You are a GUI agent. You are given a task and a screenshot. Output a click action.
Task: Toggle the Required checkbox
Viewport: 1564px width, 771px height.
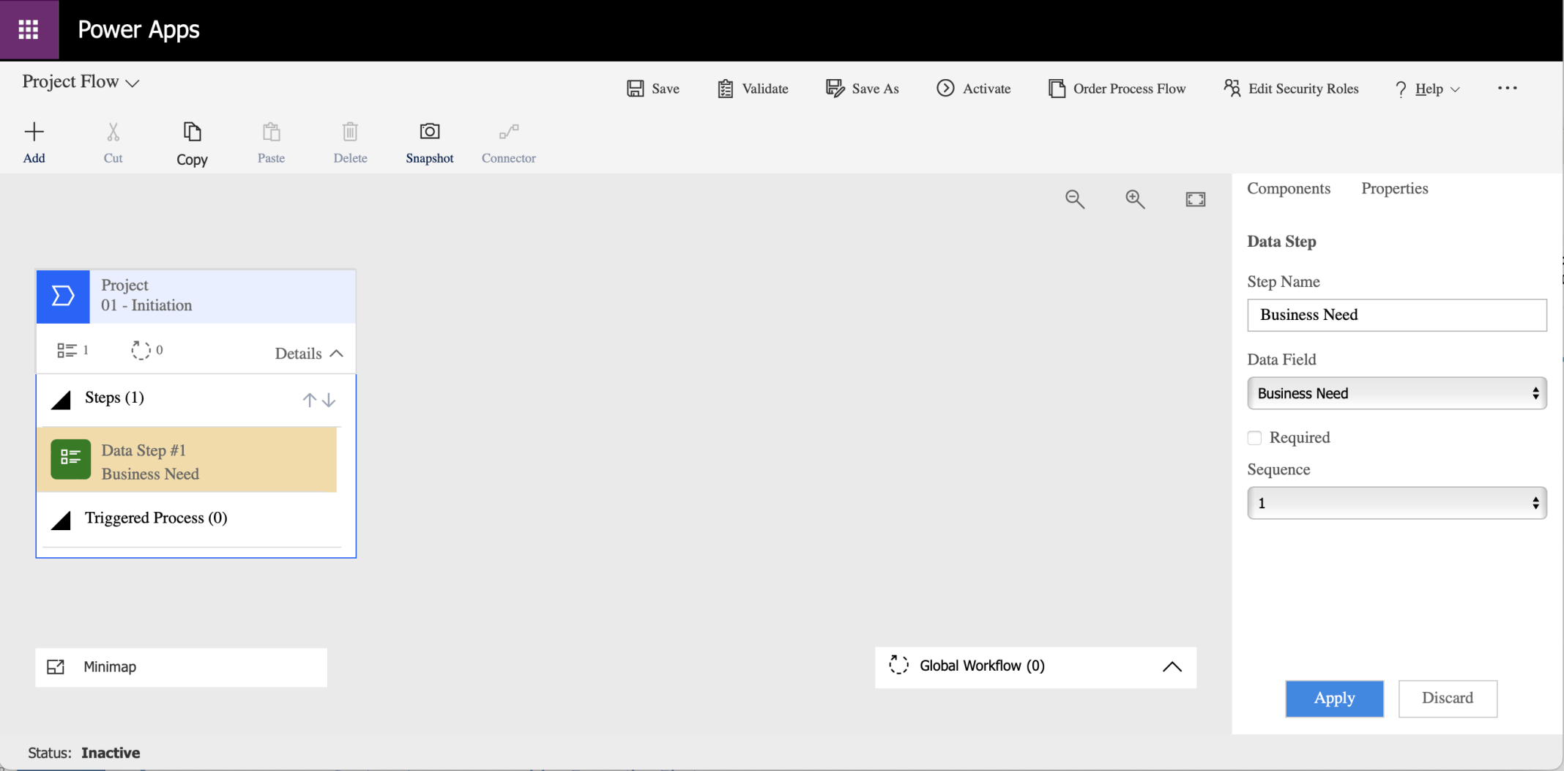pos(1254,438)
